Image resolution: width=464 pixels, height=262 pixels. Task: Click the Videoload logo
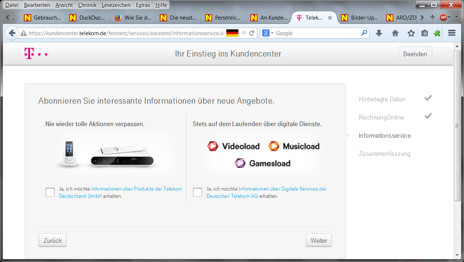[234, 146]
